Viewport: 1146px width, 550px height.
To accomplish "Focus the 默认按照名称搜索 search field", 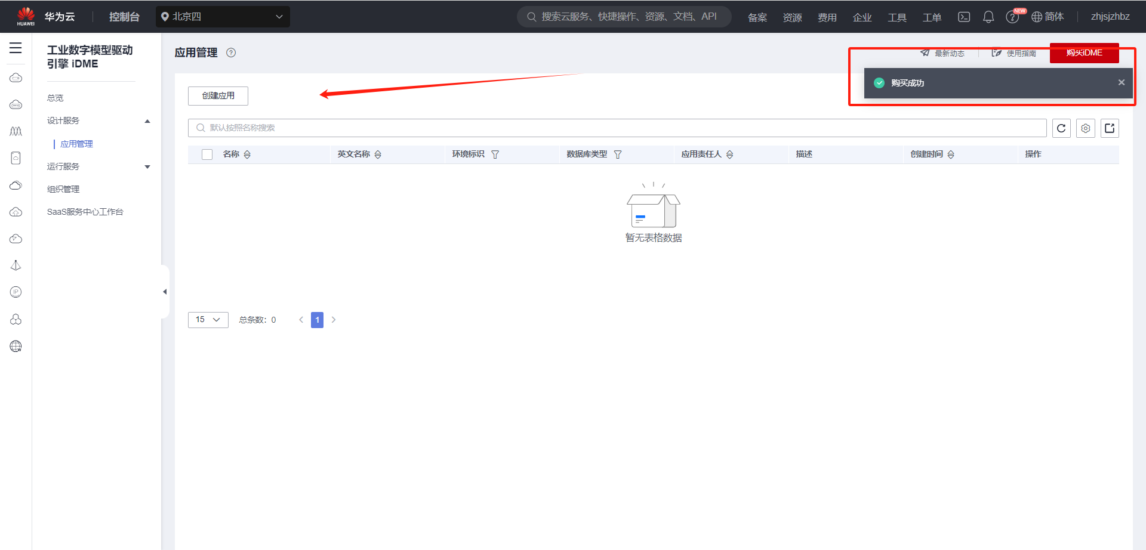I will pyautogui.click(x=617, y=128).
